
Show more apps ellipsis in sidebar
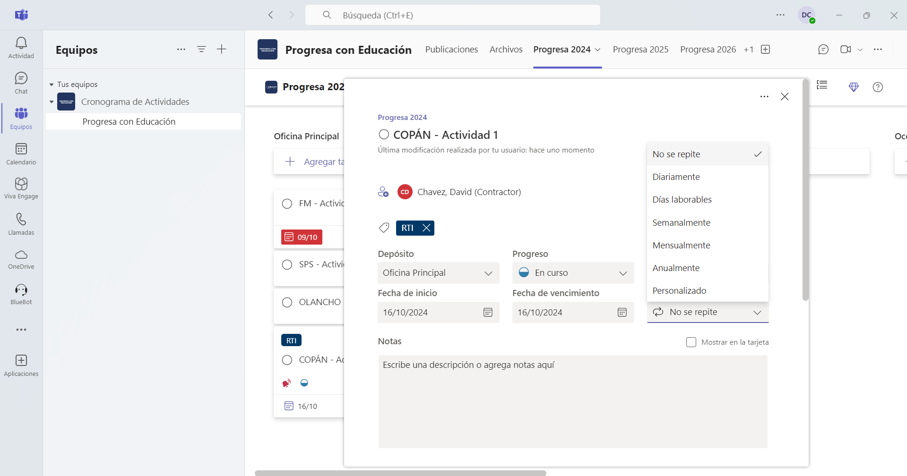pyautogui.click(x=21, y=330)
